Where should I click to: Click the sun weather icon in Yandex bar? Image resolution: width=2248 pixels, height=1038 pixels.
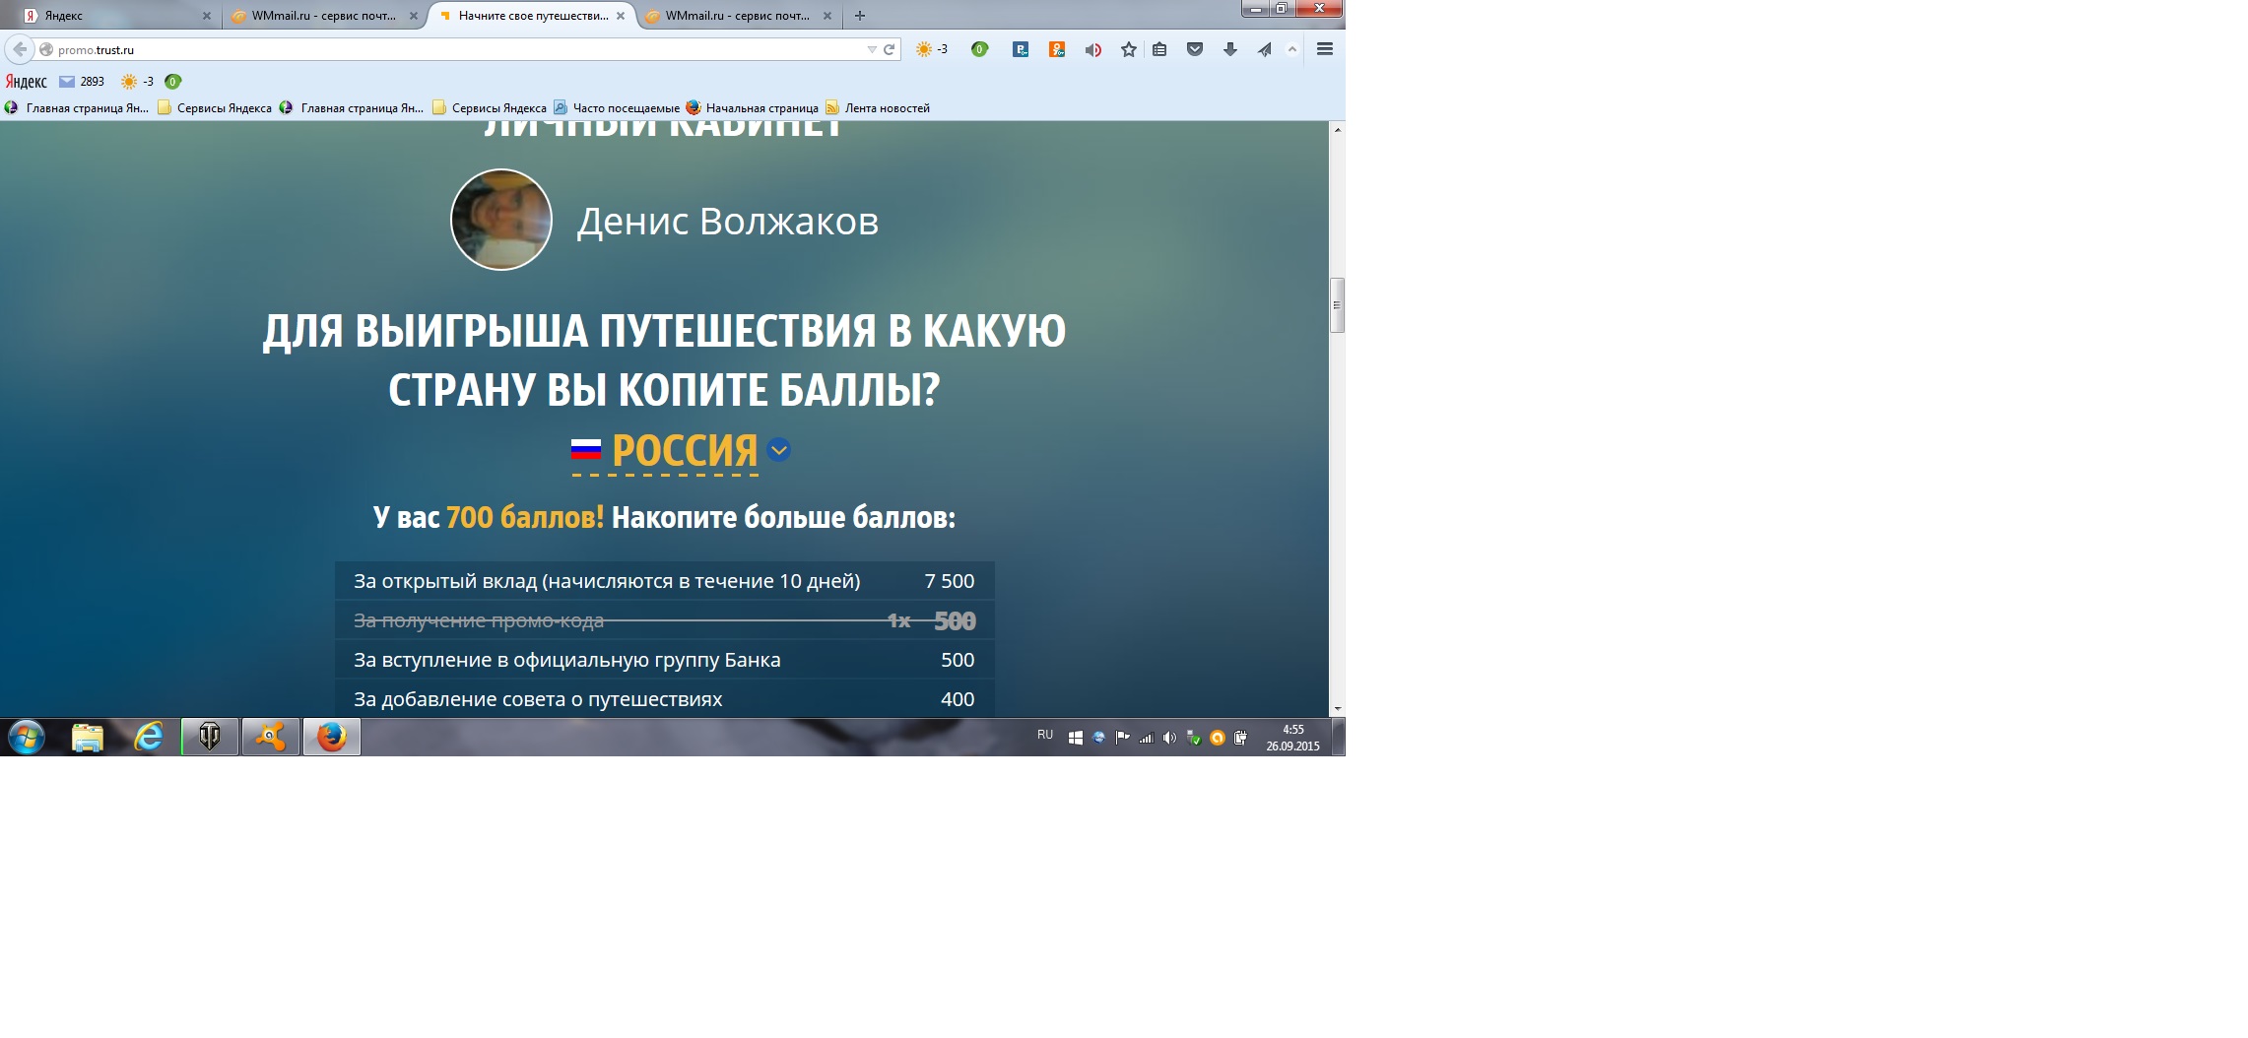[129, 82]
